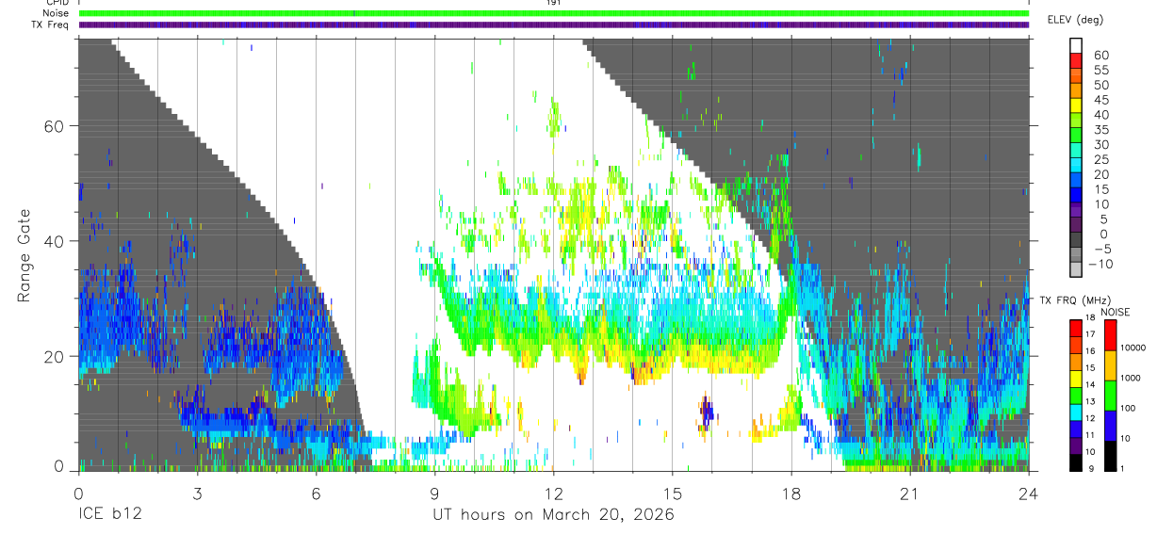
Task: Click the dark gray swatch in ELEV colorbar
Action: 1077,239
